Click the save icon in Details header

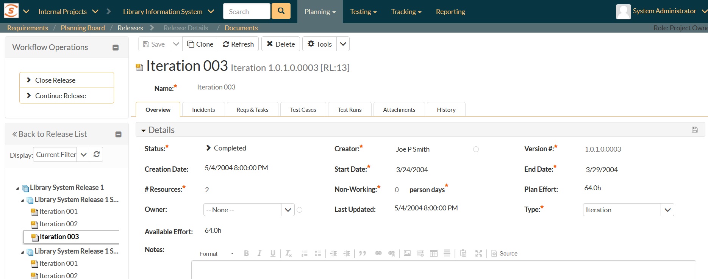[x=695, y=130]
